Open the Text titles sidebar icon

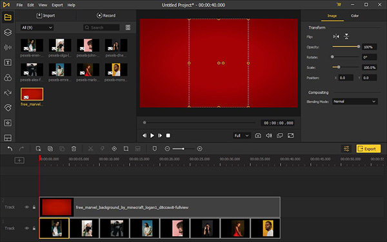pos(8,63)
